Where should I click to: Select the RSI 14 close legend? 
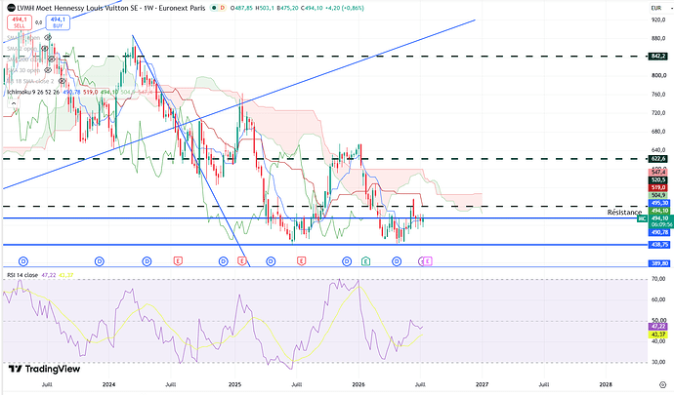click(x=22, y=275)
